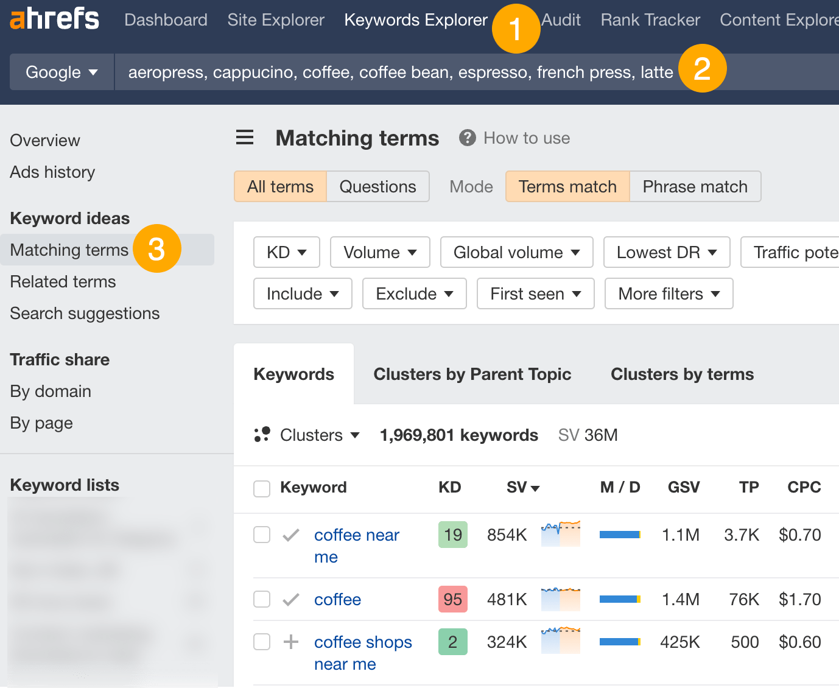
Task: Open the More filters dropdown
Action: pos(668,293)
